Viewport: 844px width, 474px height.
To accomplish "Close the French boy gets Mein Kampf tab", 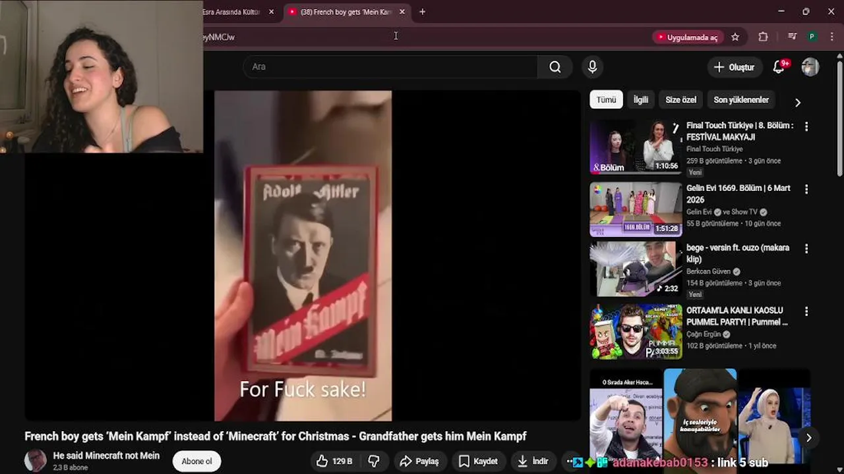I will (402, 12).
